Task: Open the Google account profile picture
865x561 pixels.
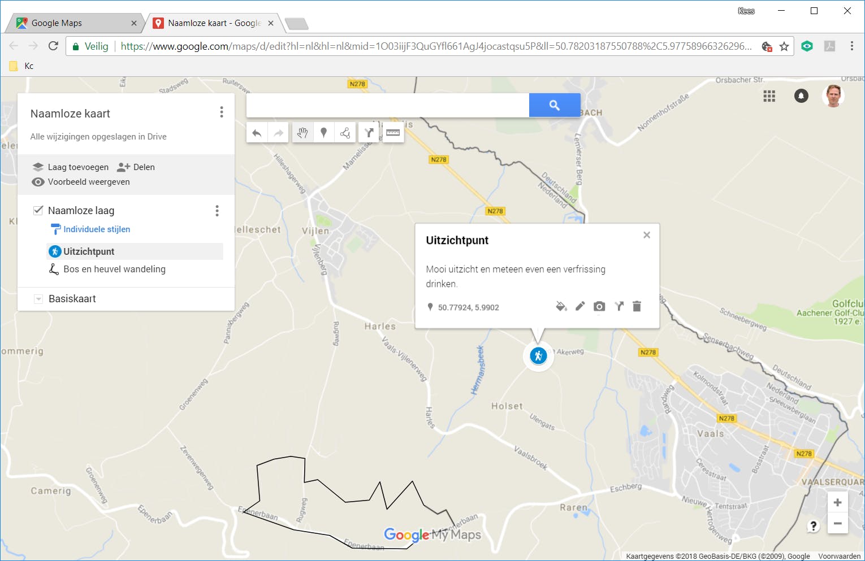Action: click(x=833, y=96)
